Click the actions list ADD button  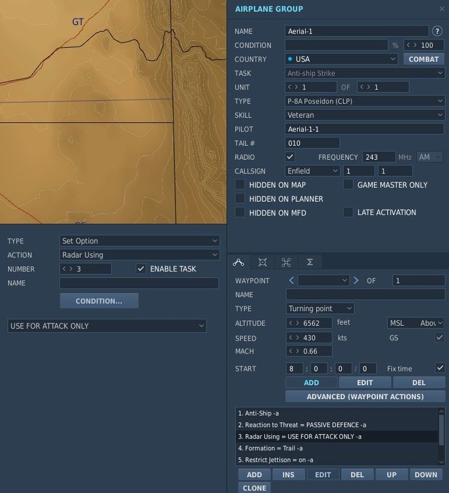coord(254,475)
